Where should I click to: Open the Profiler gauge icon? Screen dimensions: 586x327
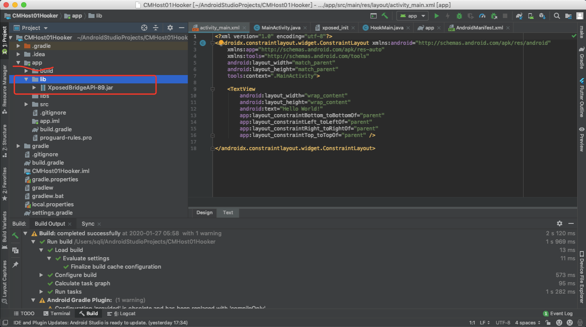(482, 16)
